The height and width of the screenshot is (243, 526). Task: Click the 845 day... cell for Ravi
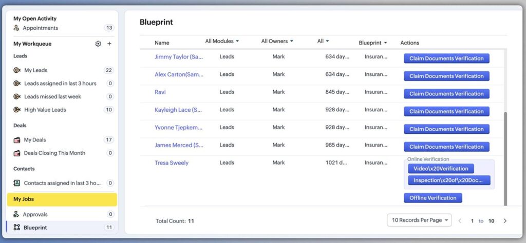pyautogui.click(x=337, y=92)
